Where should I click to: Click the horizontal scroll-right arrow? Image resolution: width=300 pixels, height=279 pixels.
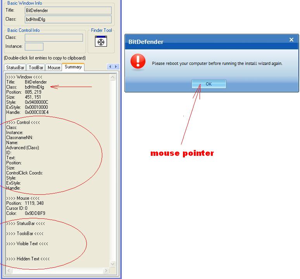click(106, 270)
